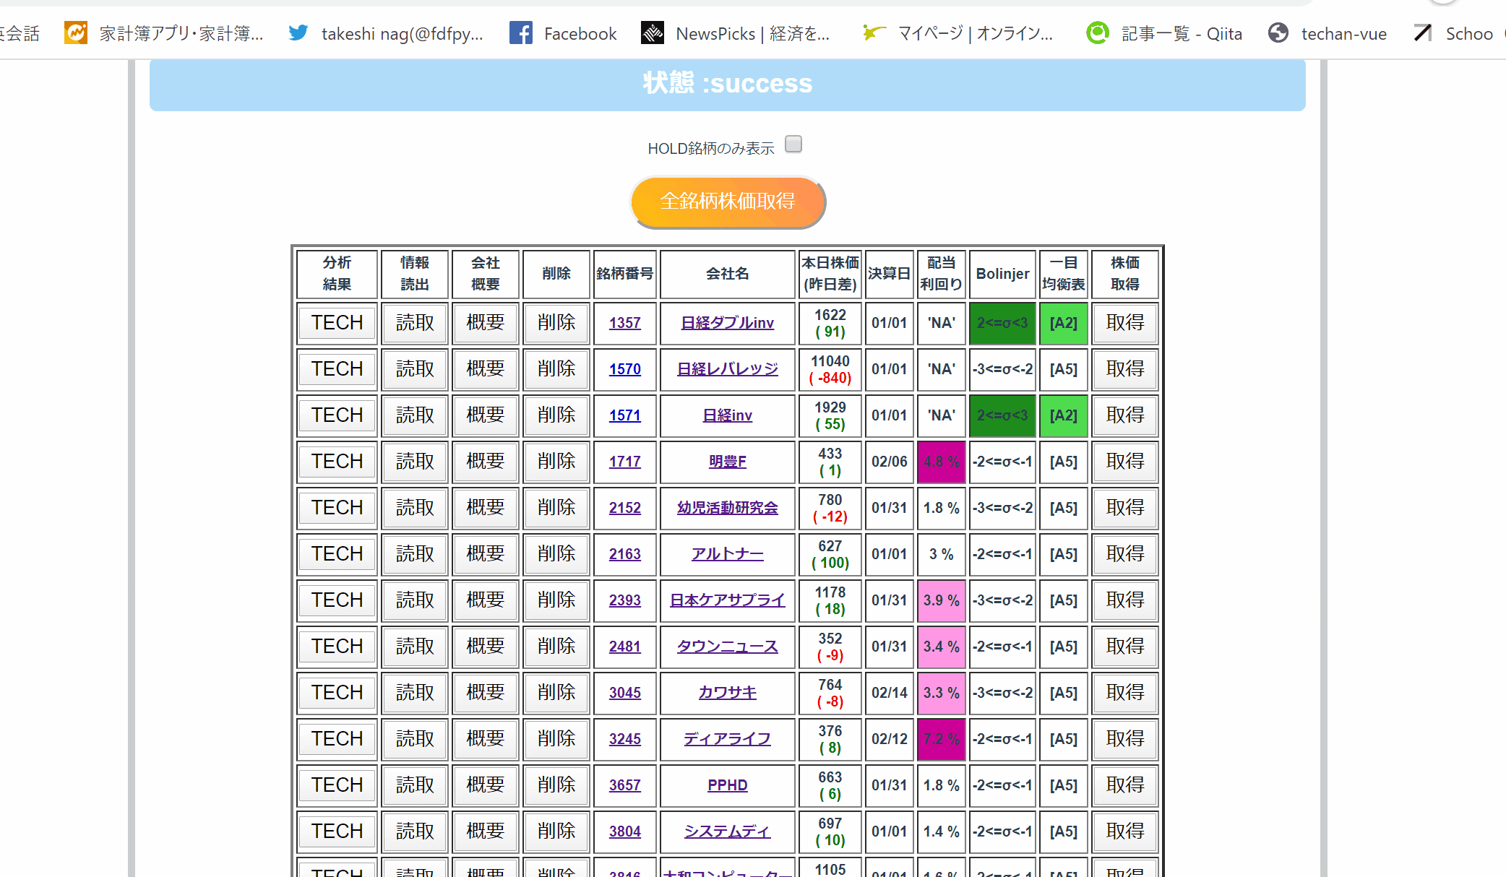Toggle HOLD銘柄のみ表示 checkbox
Image resolution: width=1506 pixels, height=877 pixels.
793,144
